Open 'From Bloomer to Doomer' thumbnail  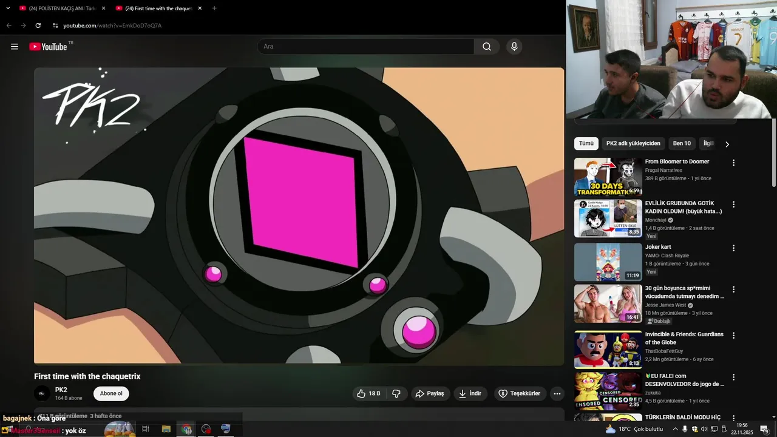click(x=608, y=177)
